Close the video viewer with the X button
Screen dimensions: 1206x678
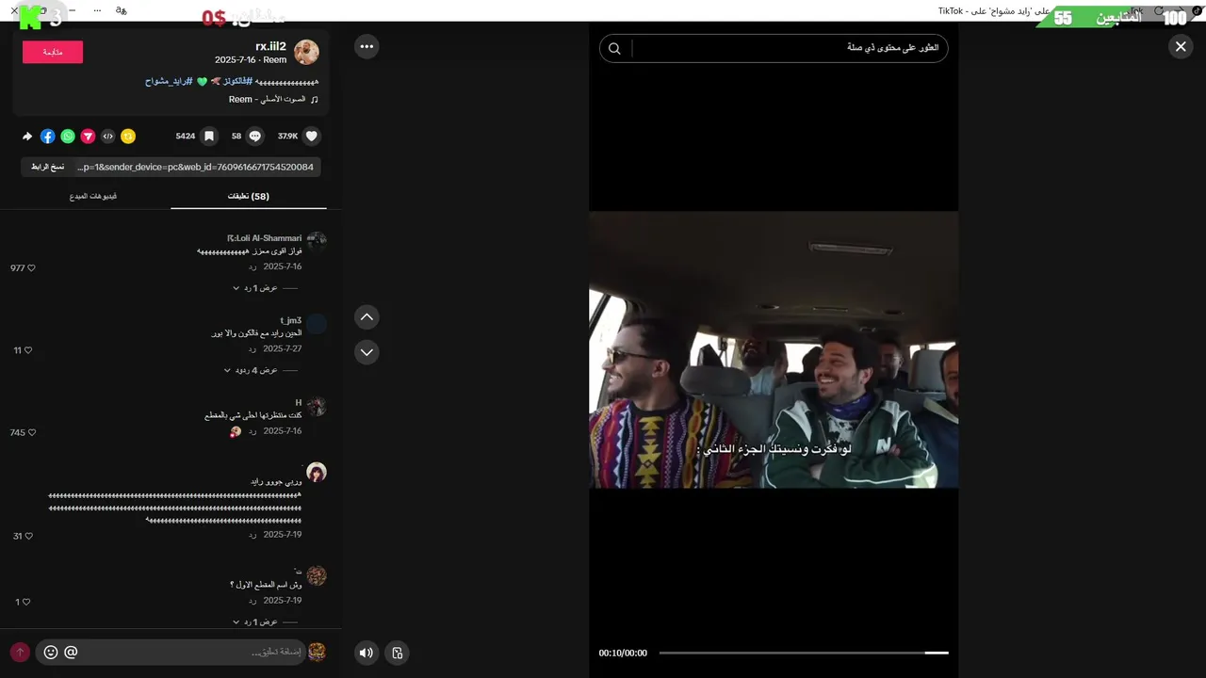(x=1181, y=46)
